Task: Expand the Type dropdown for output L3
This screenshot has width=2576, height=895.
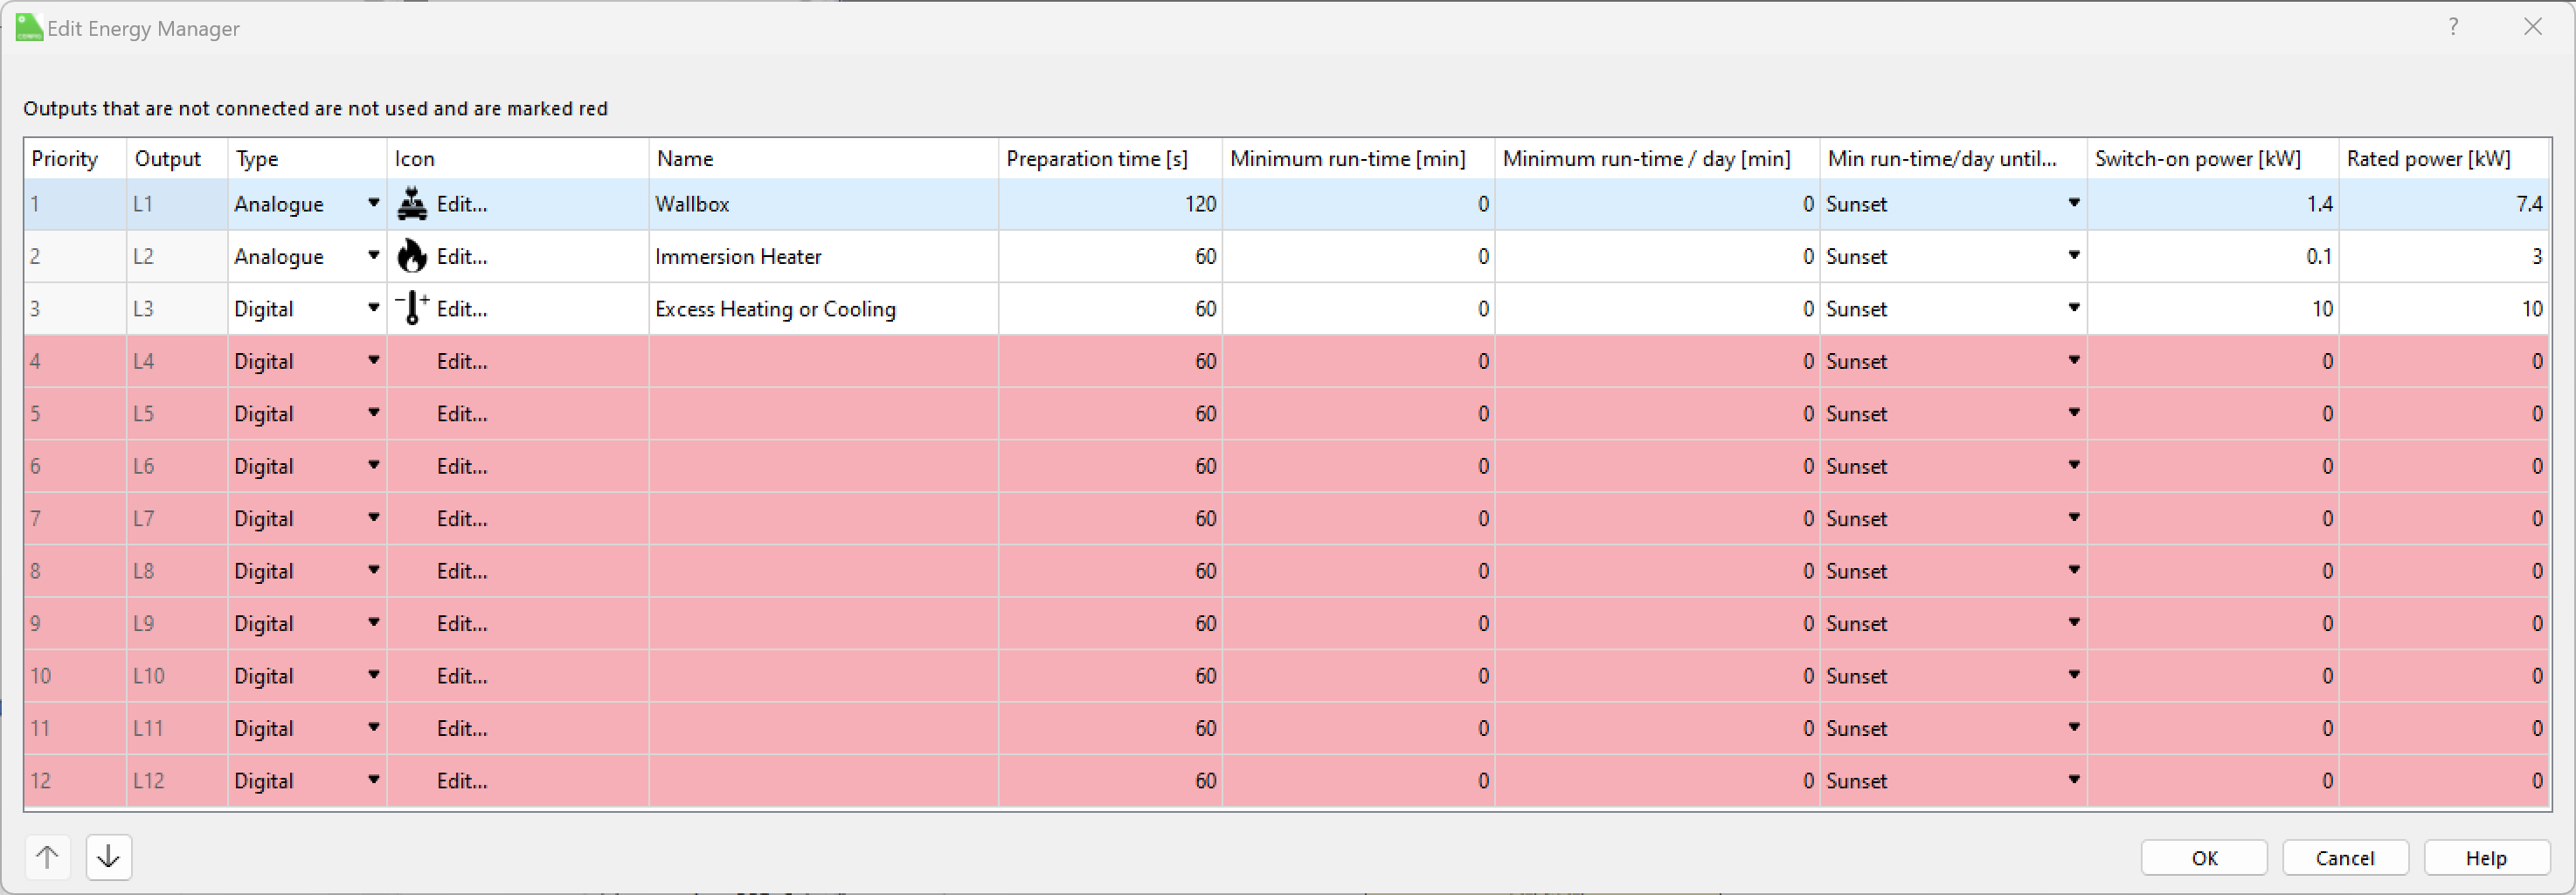Action: click(x=373, y=309)
